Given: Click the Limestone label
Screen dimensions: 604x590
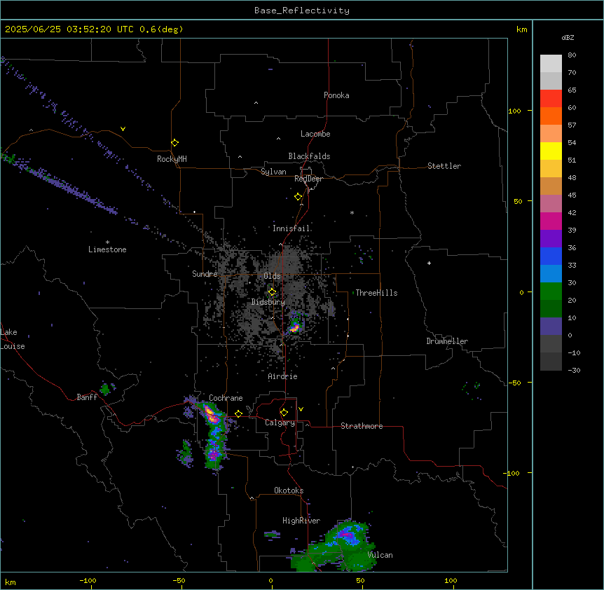Looking at the screenshot, I should [107, 249].
